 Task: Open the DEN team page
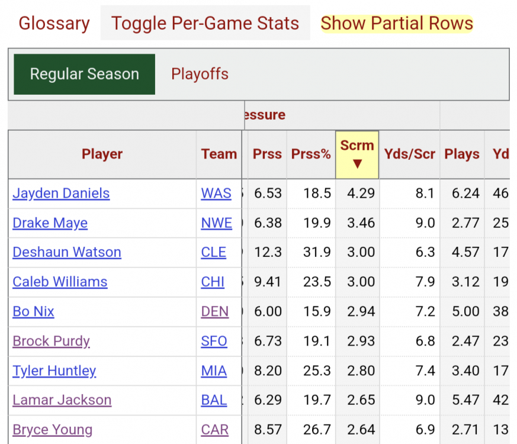coord(214,312)
